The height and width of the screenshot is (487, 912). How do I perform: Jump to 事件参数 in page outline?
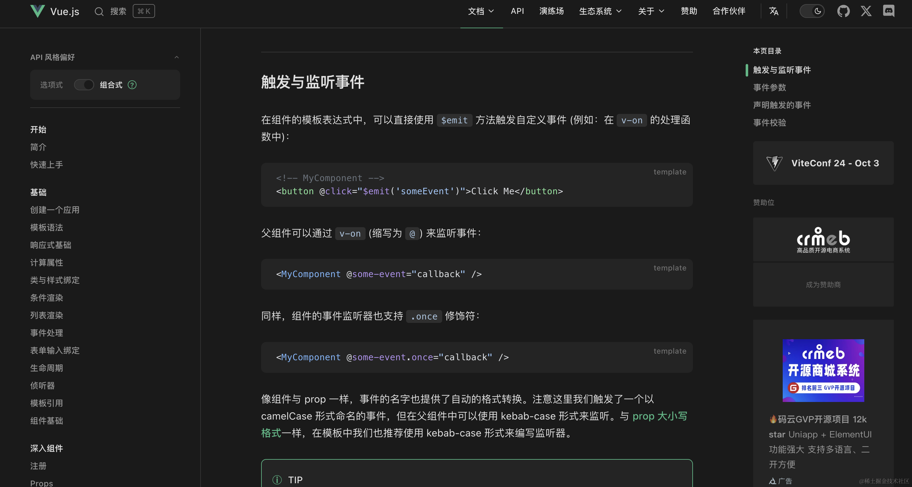769,88
